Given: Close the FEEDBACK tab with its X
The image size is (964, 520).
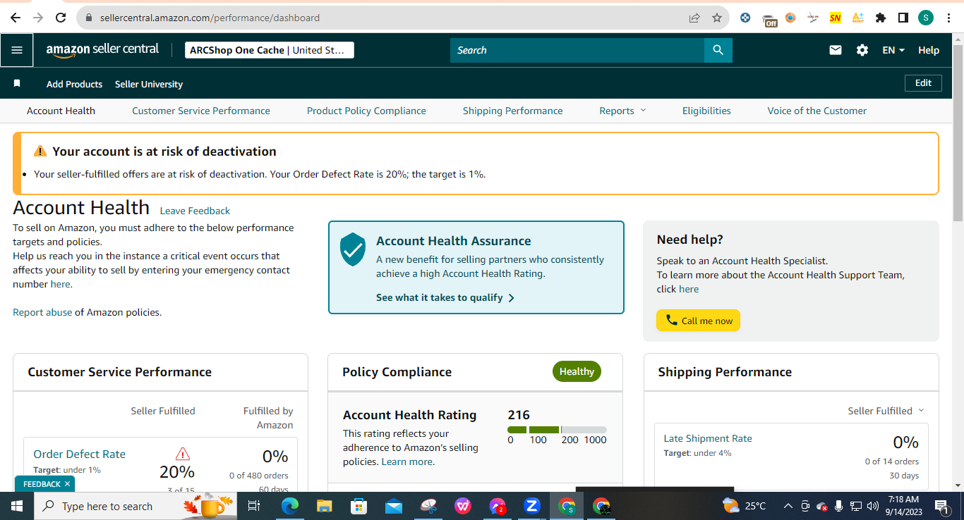Looking at the screenshot, I should (67, 484).
